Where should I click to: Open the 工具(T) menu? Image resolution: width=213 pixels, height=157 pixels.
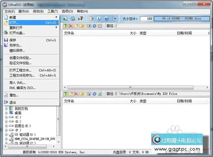(53, 12)
